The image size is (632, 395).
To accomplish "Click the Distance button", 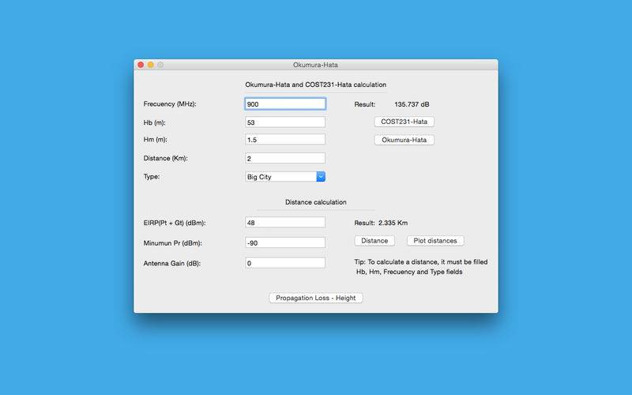I will click(374, 241).
